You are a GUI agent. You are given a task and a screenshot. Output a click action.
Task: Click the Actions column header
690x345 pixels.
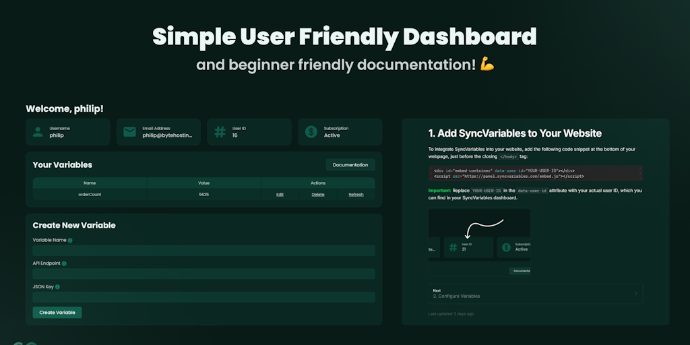coord(318,183)
